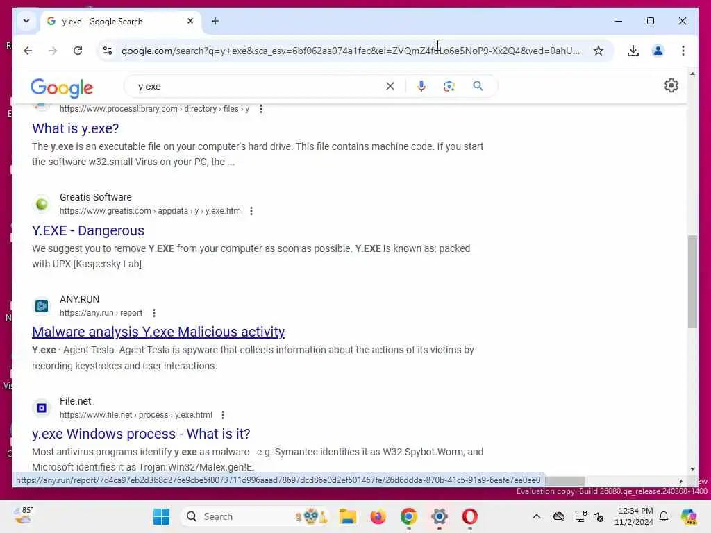Image resolution: width=711 pixels, height=533 pixels.
Task: Clear the search box with X
Action: [x=390, y=86]
